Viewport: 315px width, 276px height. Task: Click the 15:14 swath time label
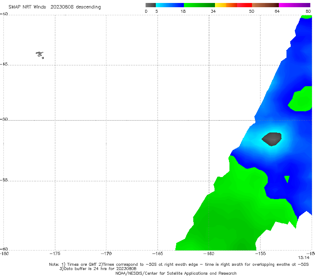pos(304,258)
